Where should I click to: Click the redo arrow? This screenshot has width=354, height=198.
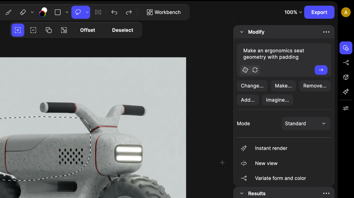click(x=129, y=12)
